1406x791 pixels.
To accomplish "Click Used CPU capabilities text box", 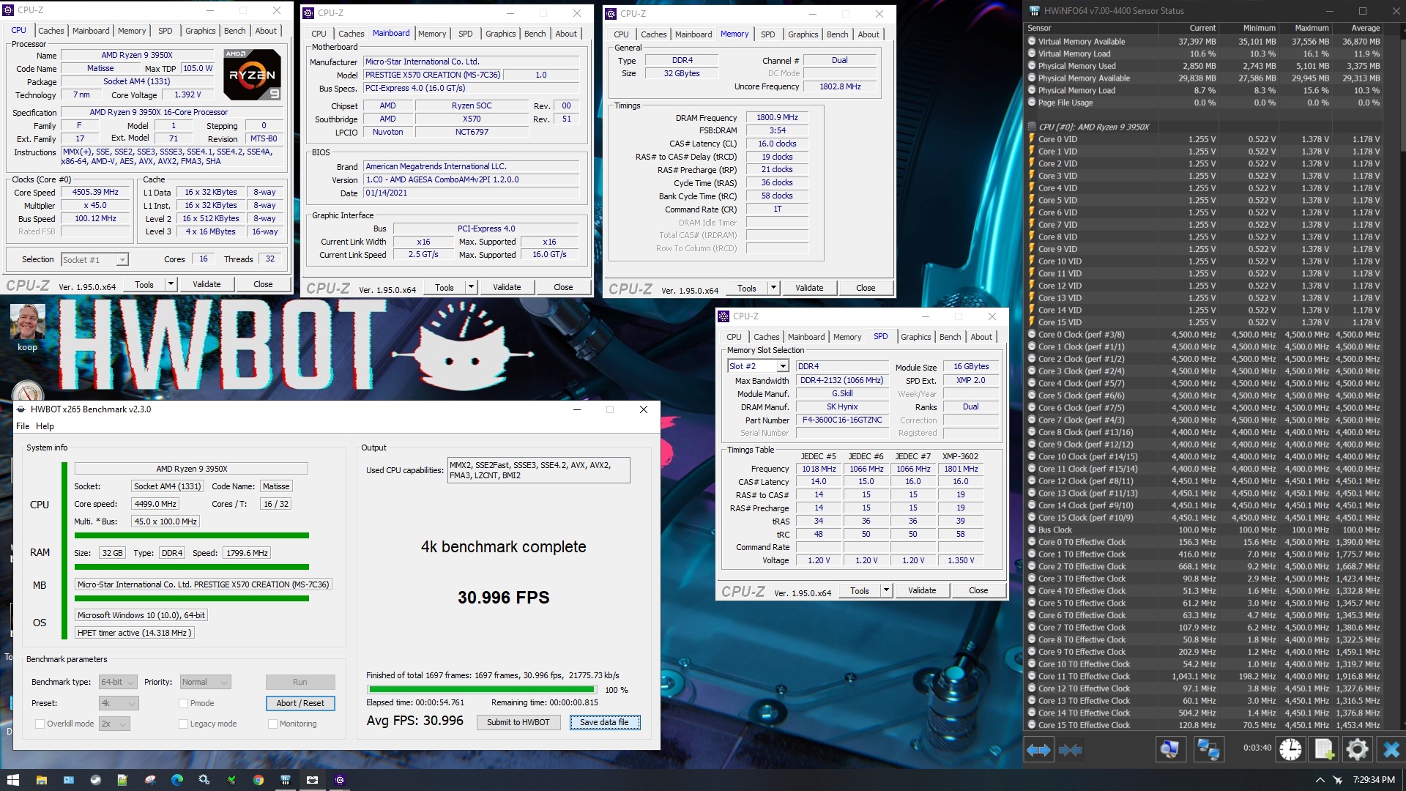I will [x=538, y=470].
